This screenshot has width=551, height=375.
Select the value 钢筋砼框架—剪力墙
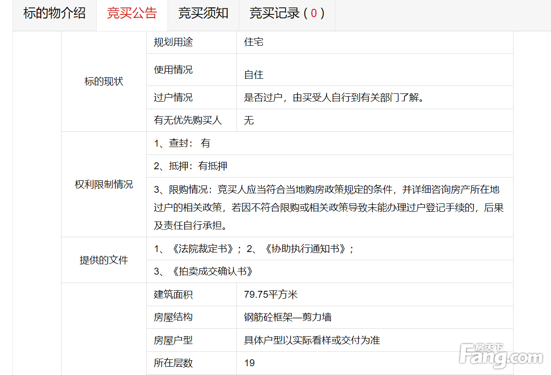click(x=287, y=317)
